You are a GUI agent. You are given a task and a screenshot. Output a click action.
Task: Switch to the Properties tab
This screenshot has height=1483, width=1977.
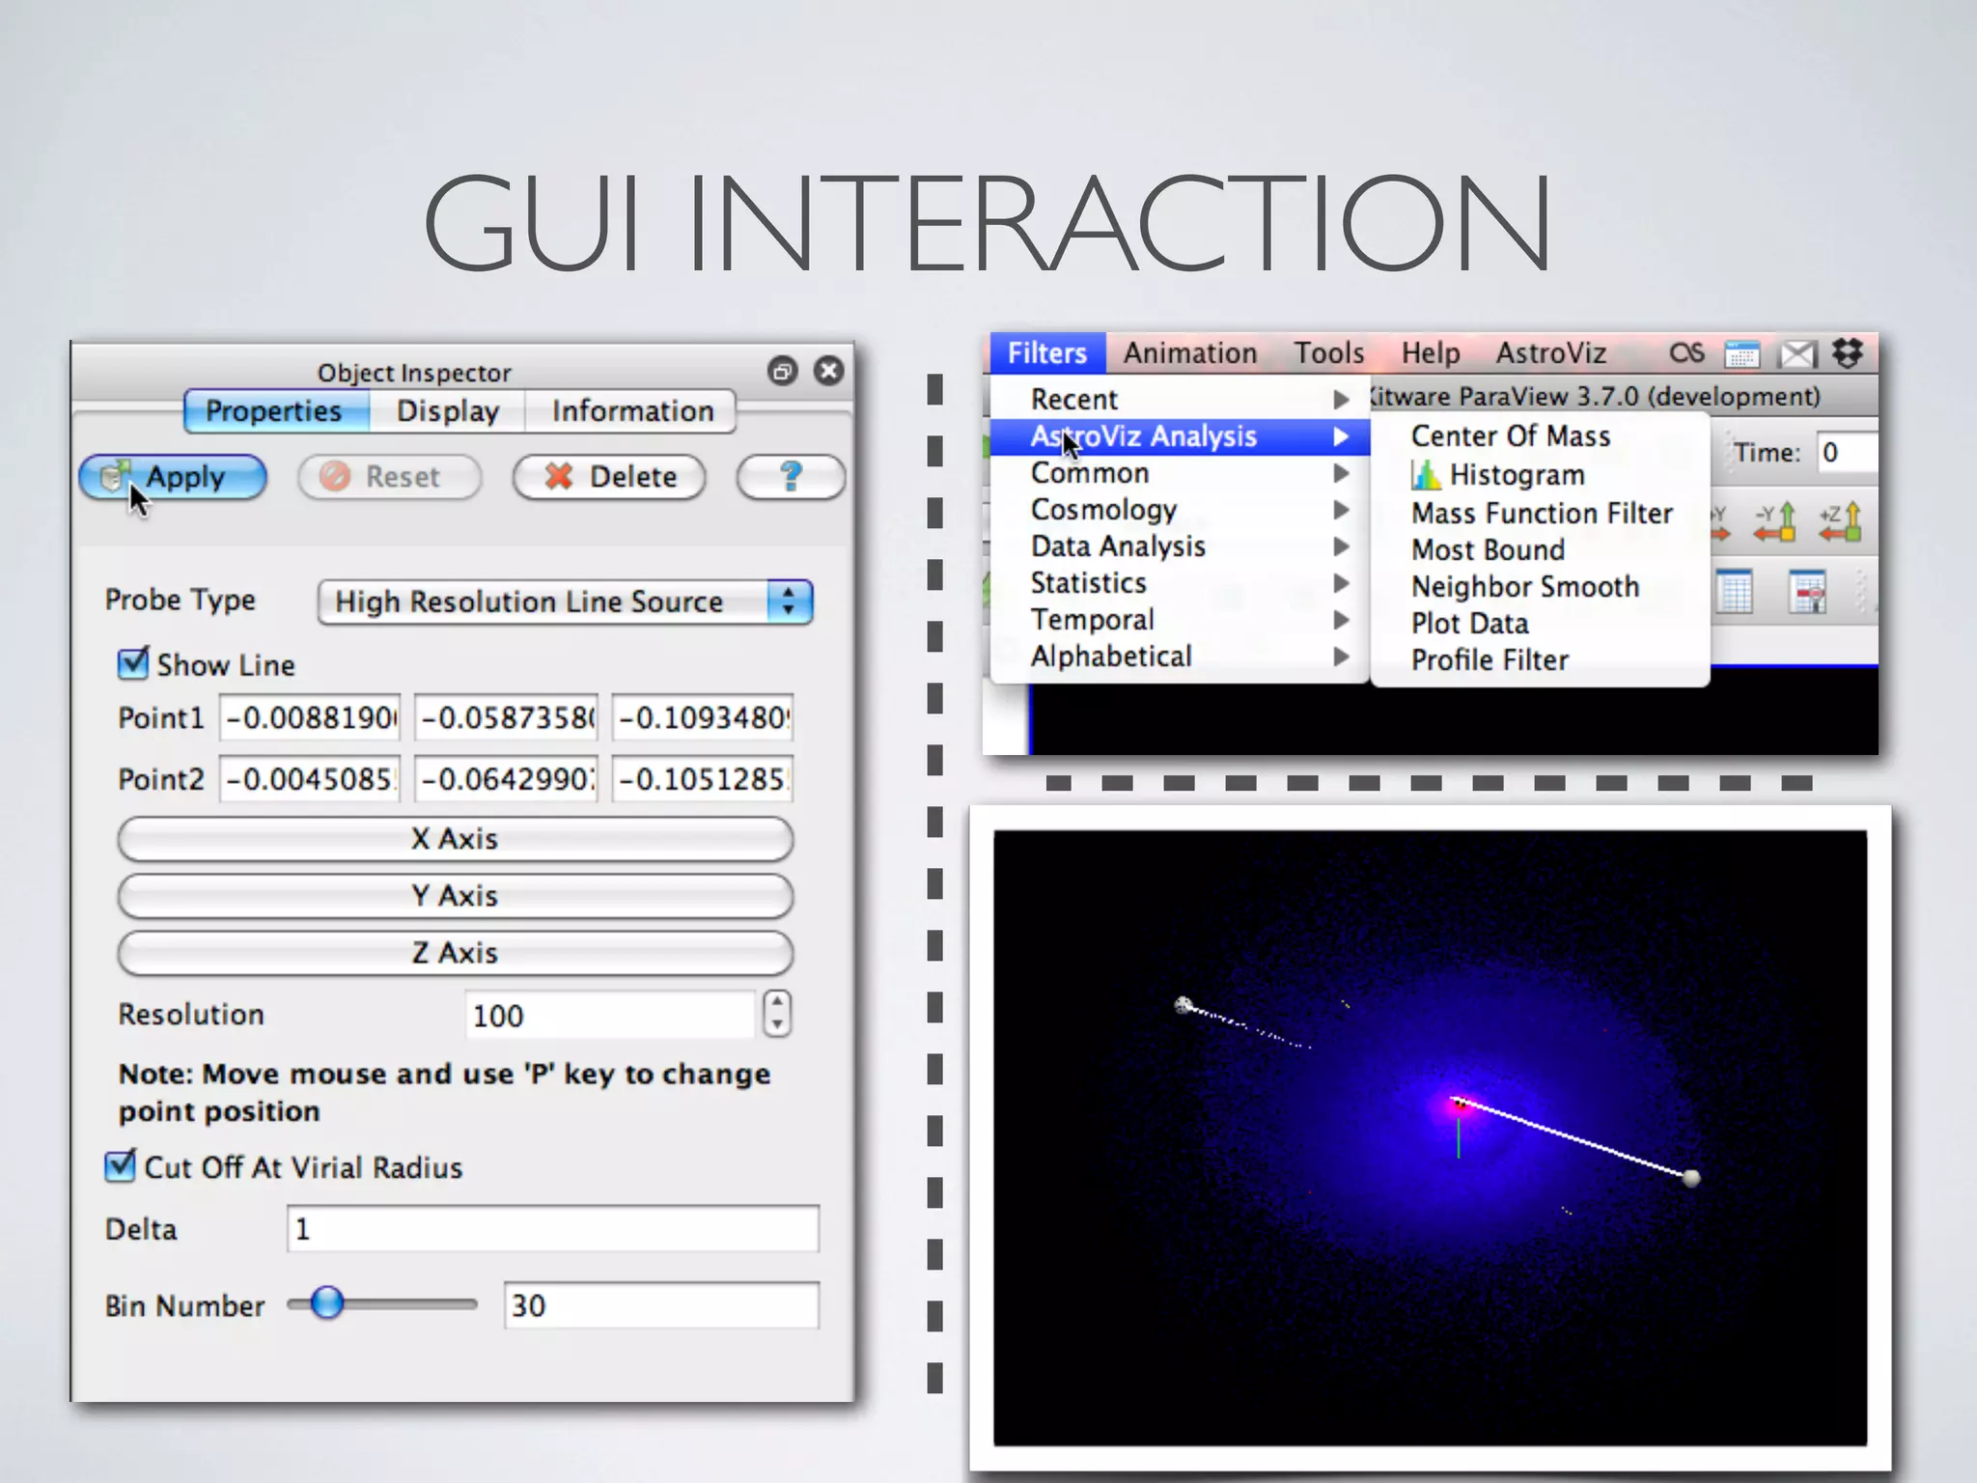pos(275,411)
